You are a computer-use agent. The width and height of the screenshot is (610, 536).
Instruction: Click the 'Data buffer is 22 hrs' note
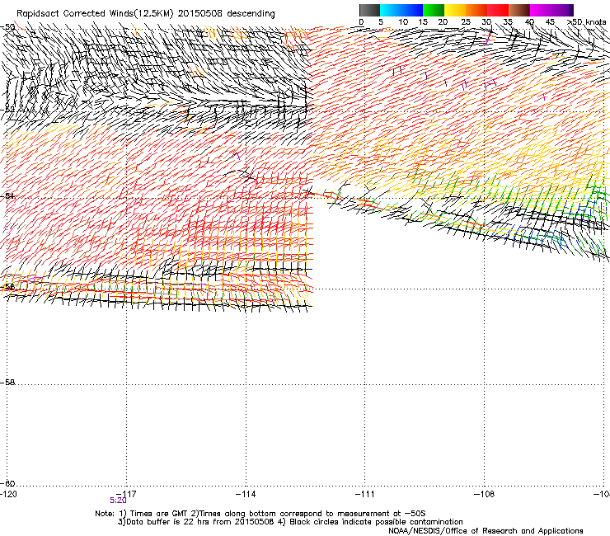[290, 522]
